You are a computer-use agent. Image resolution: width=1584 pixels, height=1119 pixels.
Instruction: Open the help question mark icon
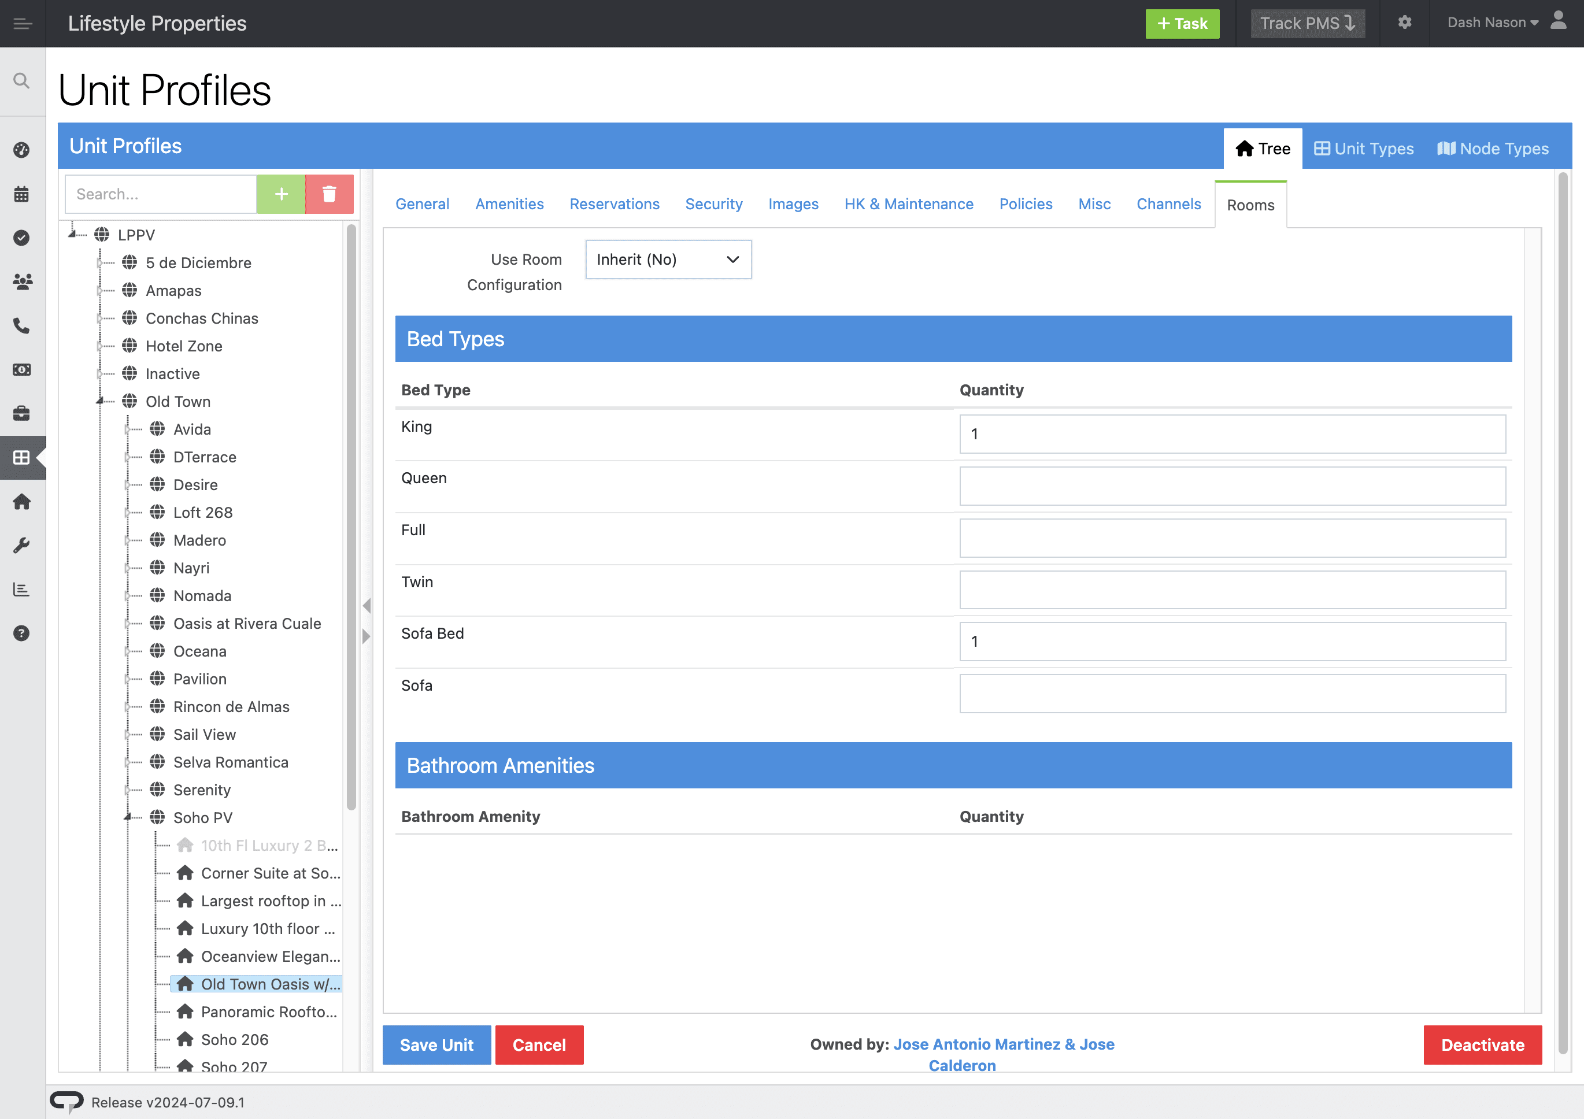click(x=21, y=633)
